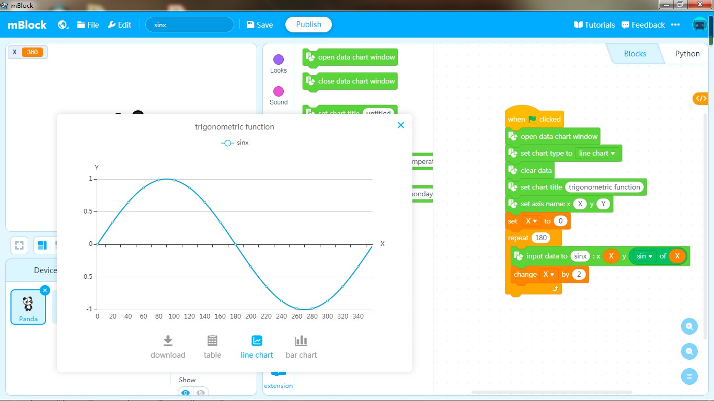Click the project name field showing sinx
This screenshot has width=714, height=401.
point(189,24)
